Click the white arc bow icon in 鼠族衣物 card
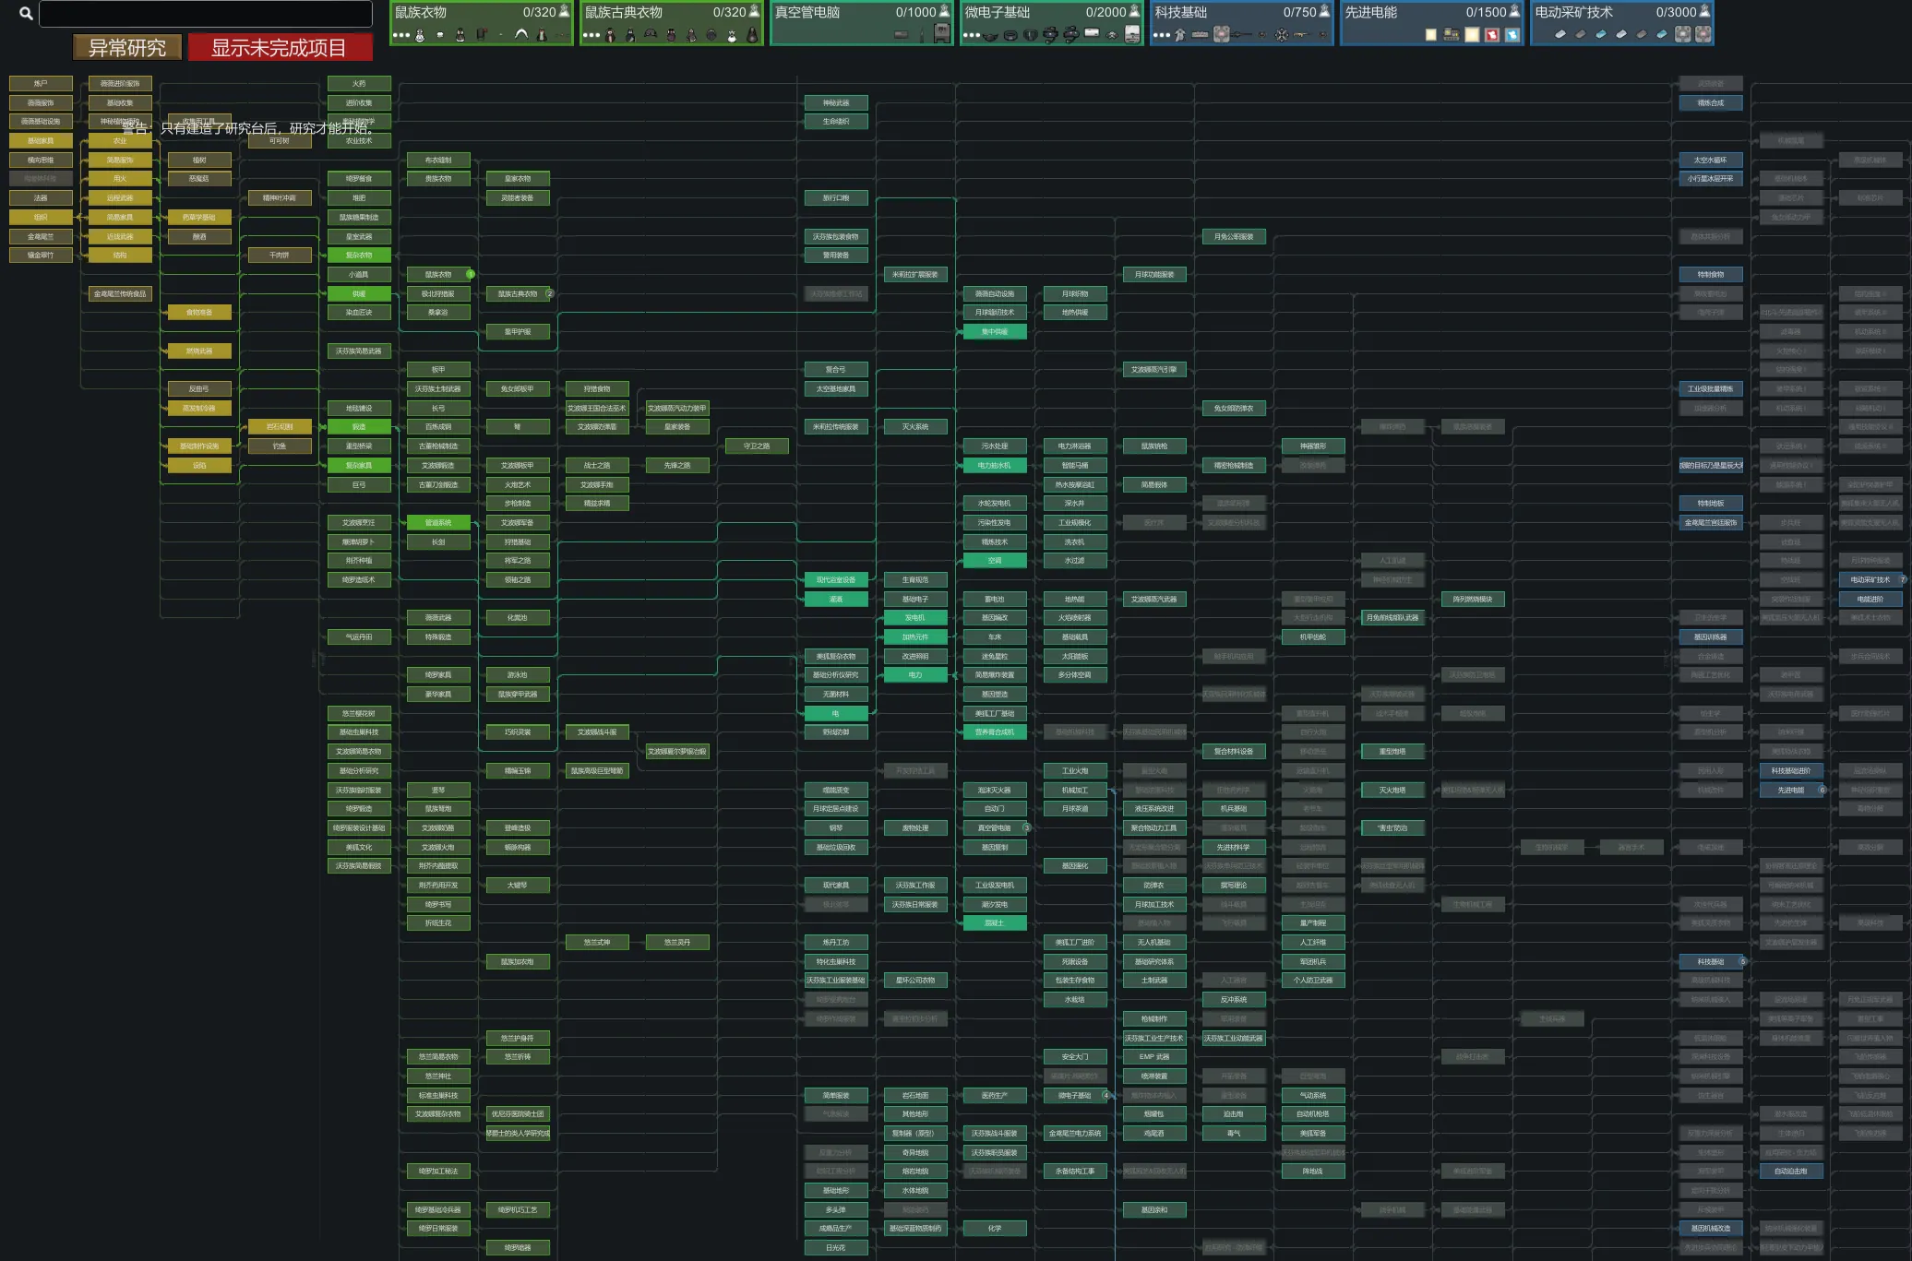Screen dimensions: 1912x1261 pyautogui.click(x=521, y=34)
